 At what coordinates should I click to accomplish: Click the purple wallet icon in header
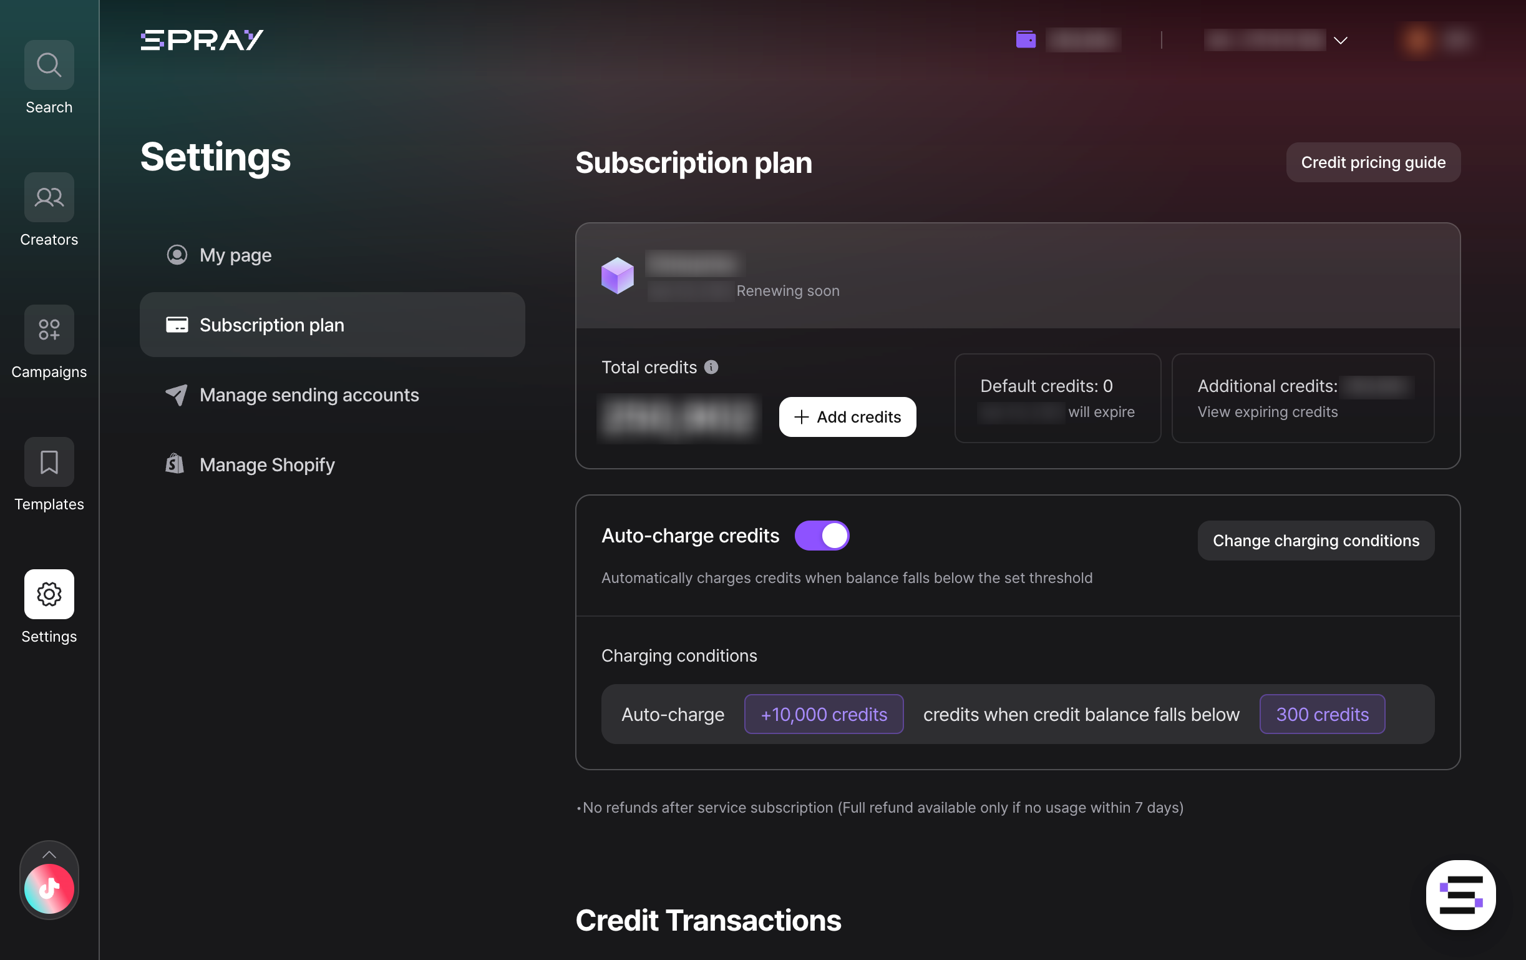pos(1026,39)
